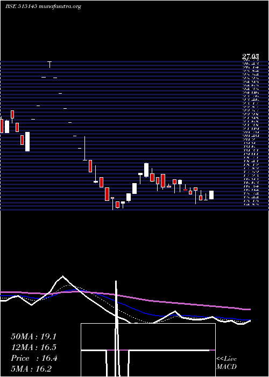Select the '50MA : 19.1' text
Viewport: 269px width, 377px height.
click(x=33, y=337)
